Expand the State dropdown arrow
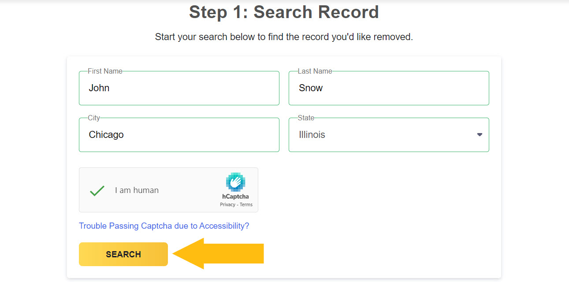The width and height of the screenshot is (569, 282). coord(480,134)
